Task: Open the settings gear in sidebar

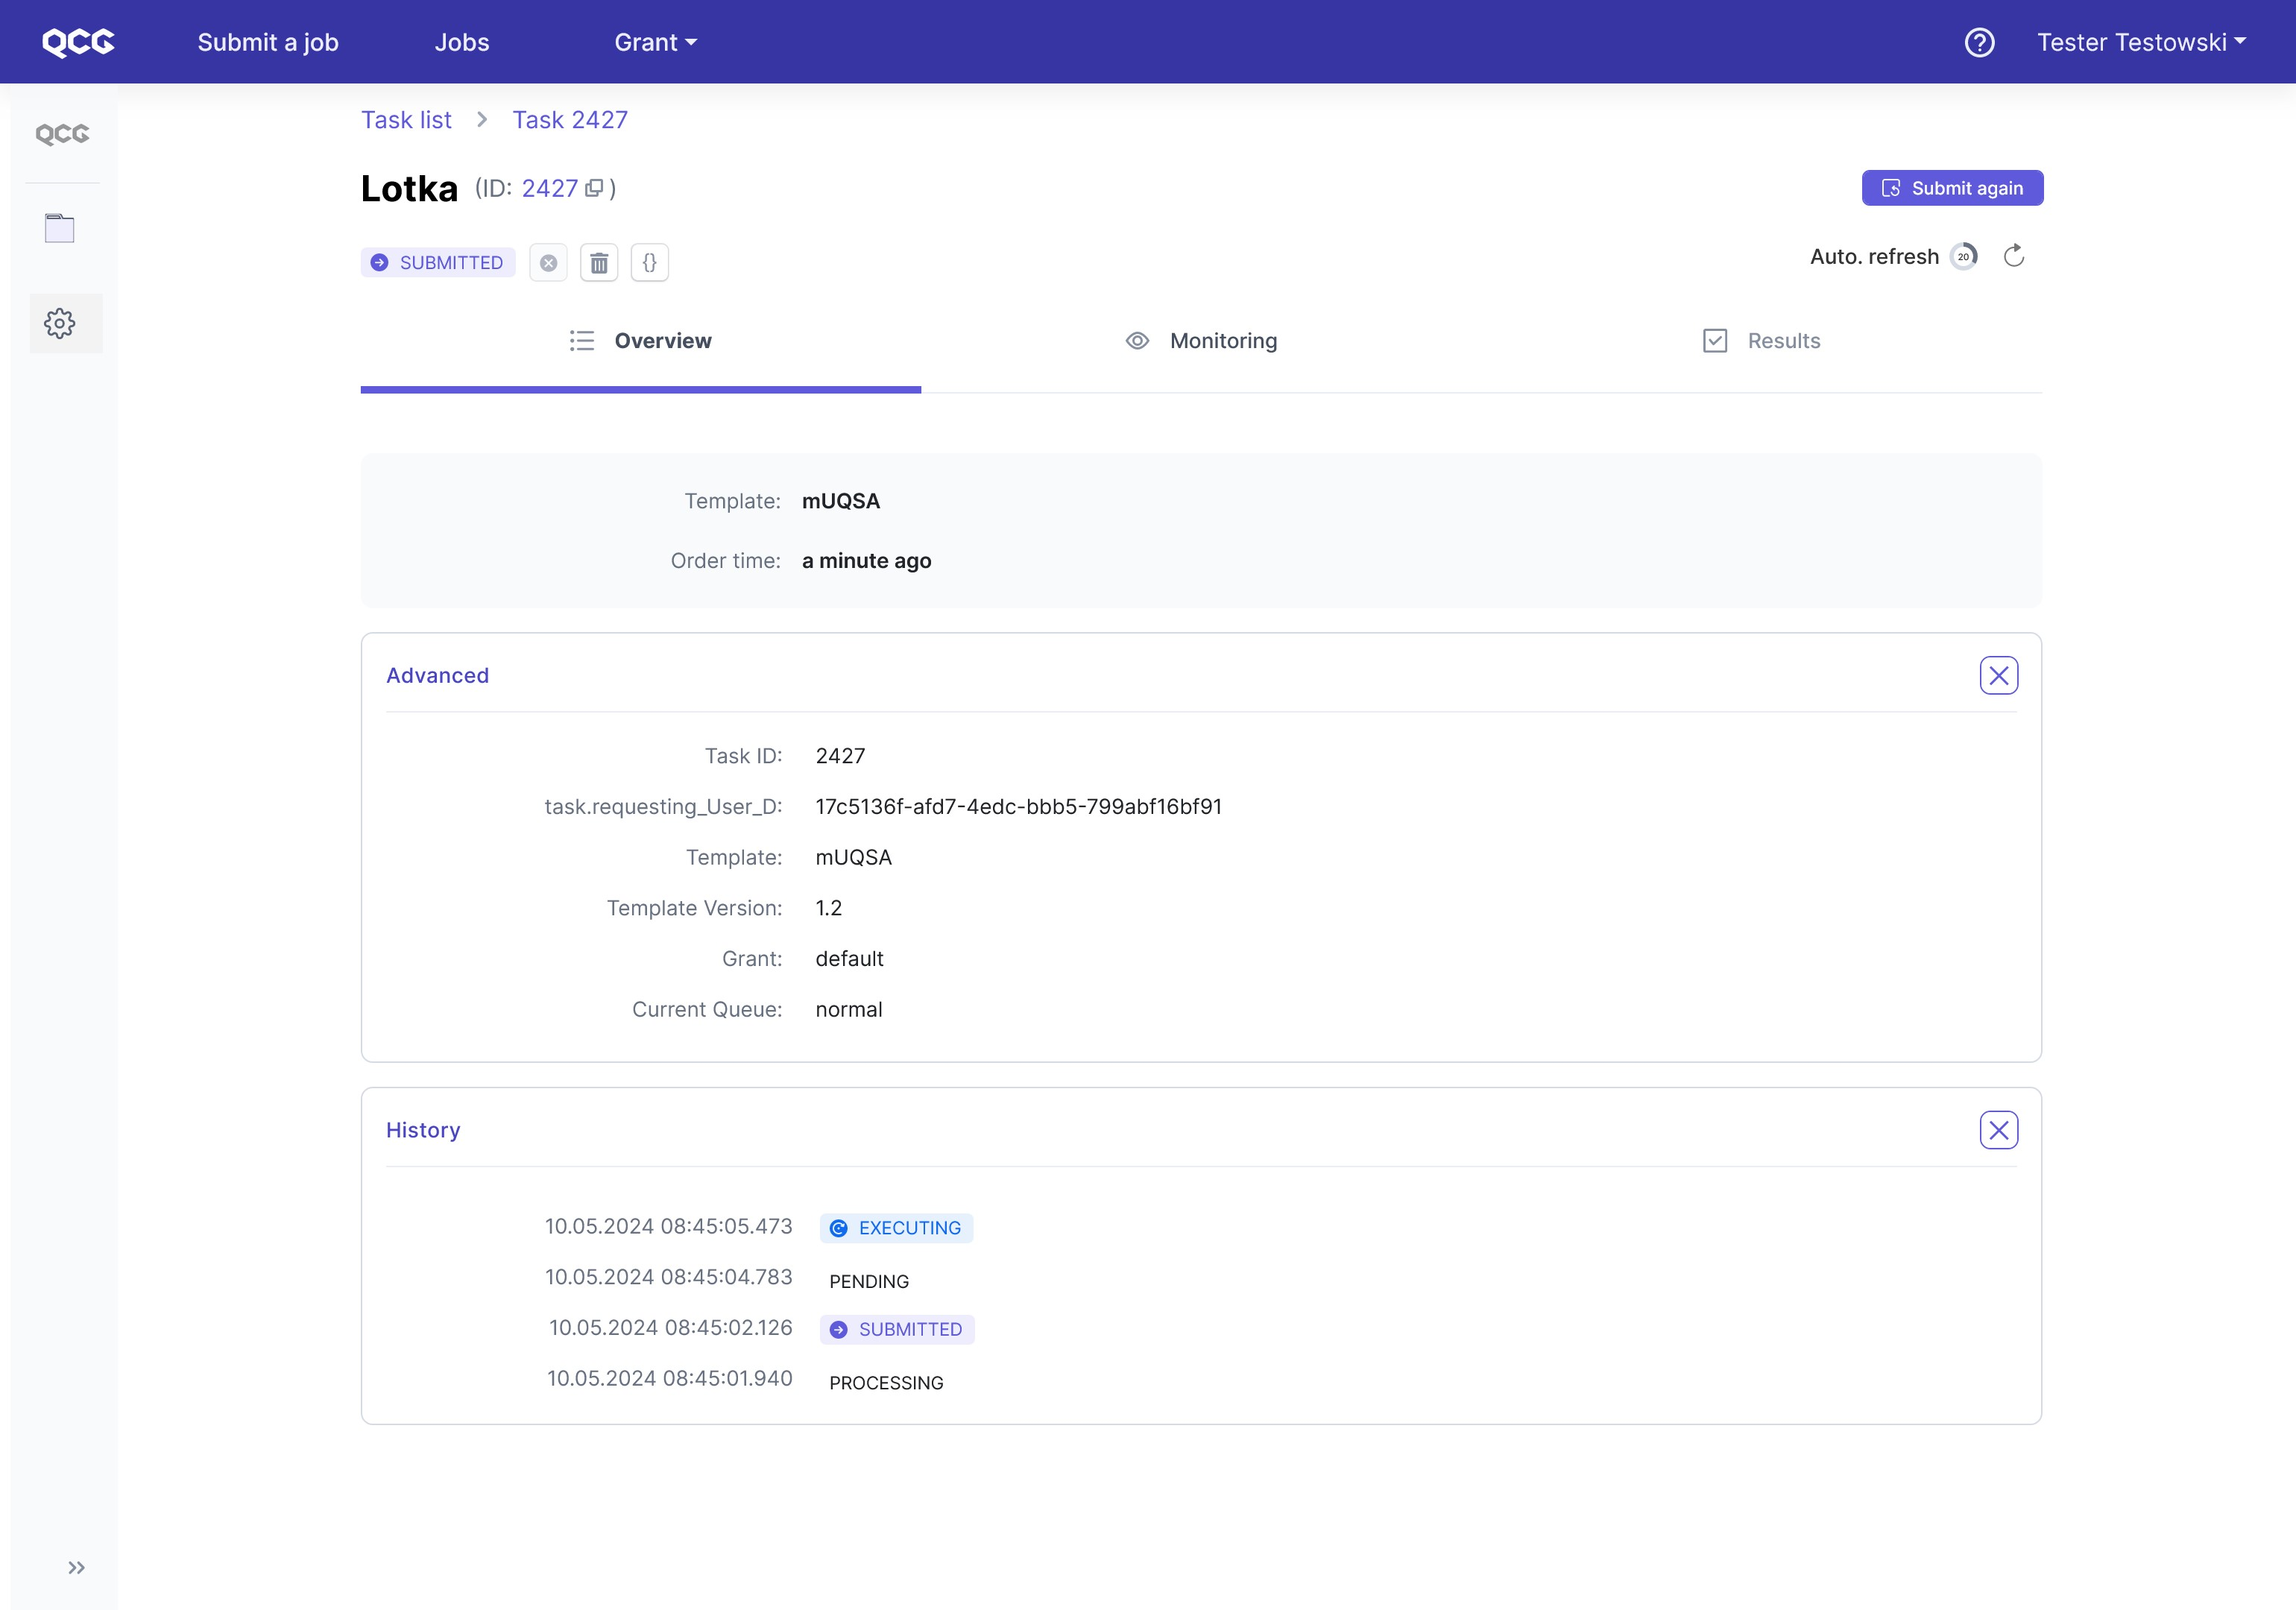Action: (x=60, y=323)
